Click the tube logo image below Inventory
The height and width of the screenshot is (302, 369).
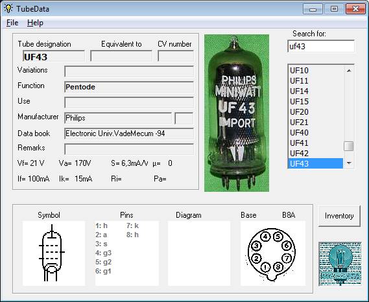click(x=340, y=264)
